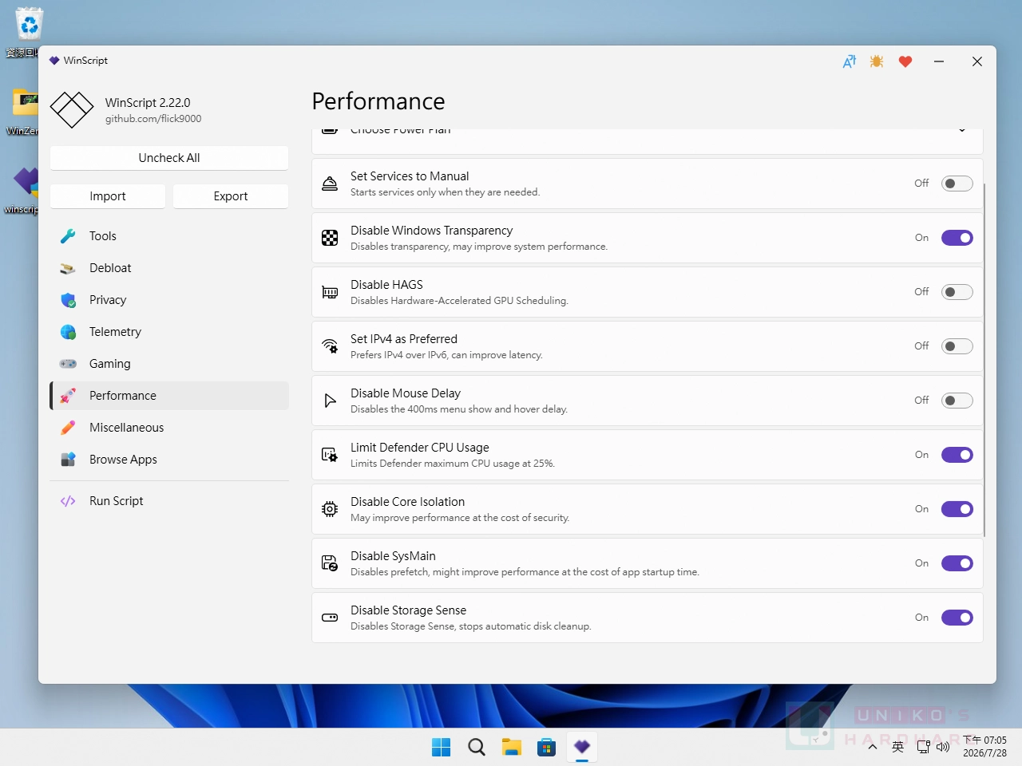The image size is (1022, 766).
Task: Click the Disable Storage Sense drive icon
Action: tap(330, 618)
